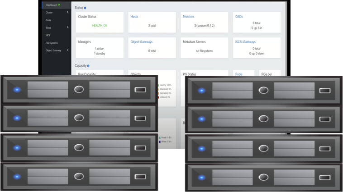Click the blue Writes legend marker
The image size is (343, 192).
point(160,142)
